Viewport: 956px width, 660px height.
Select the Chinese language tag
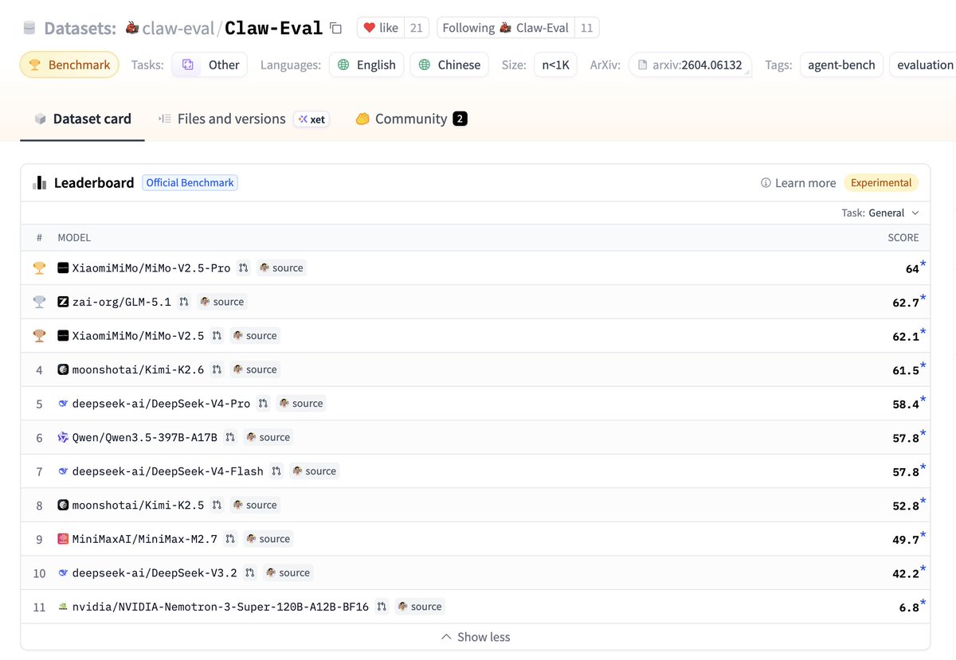[x=449, y=64]
